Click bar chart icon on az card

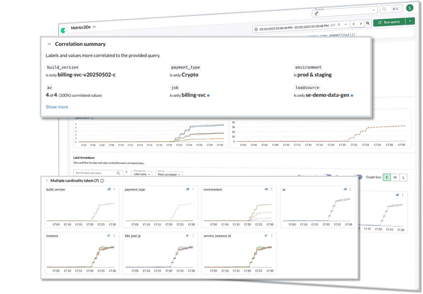(x=345, y=189)
